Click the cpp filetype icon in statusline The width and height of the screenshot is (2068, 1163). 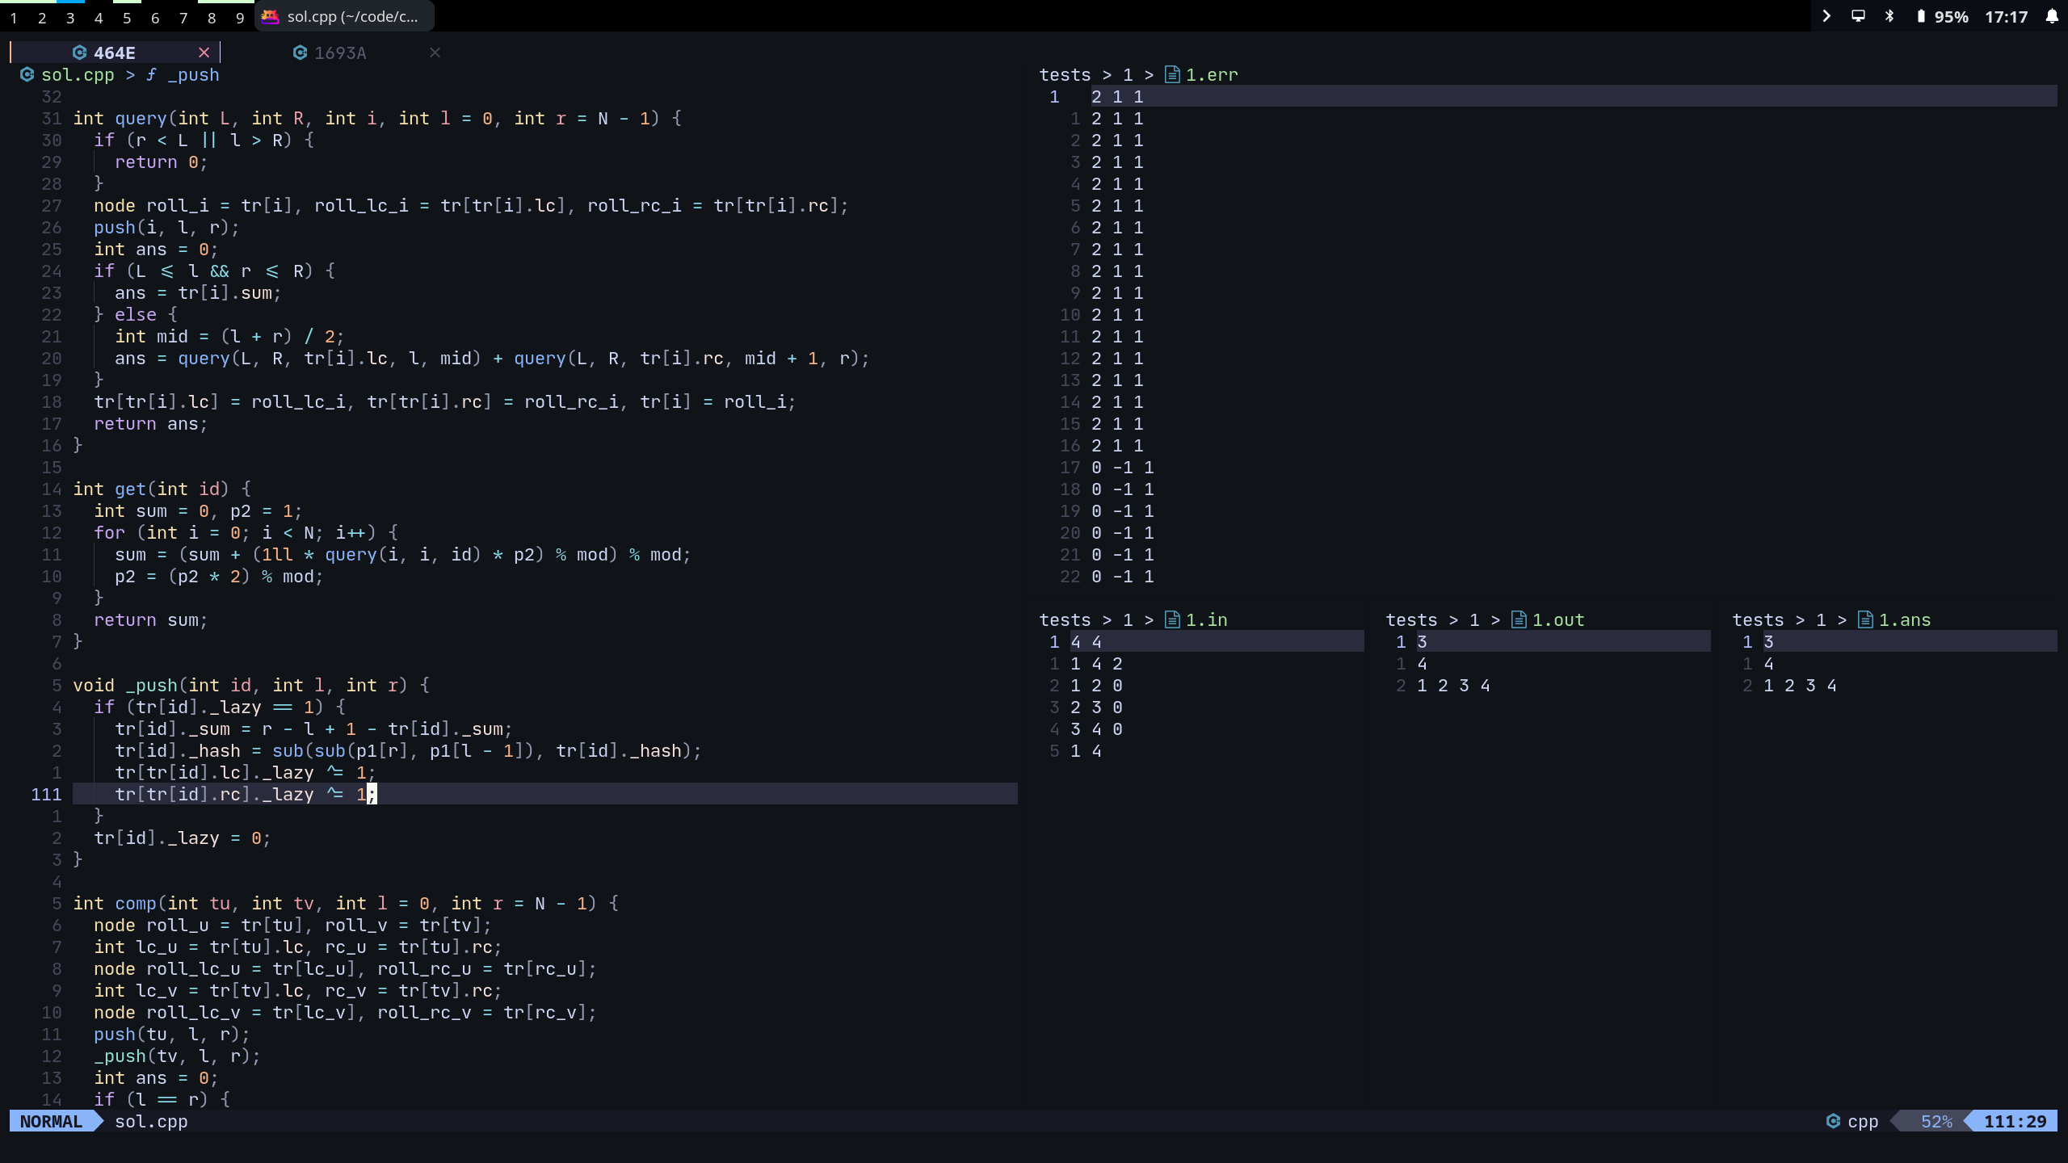(x=1833, y=1121)
